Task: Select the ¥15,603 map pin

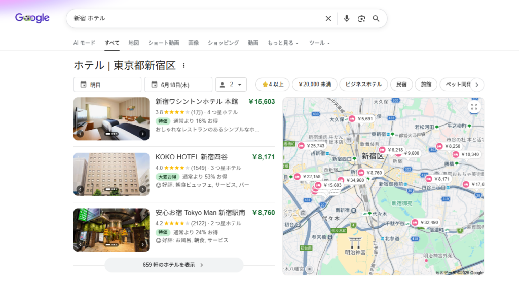Action: pyautogui.click(x=328, y=185)
